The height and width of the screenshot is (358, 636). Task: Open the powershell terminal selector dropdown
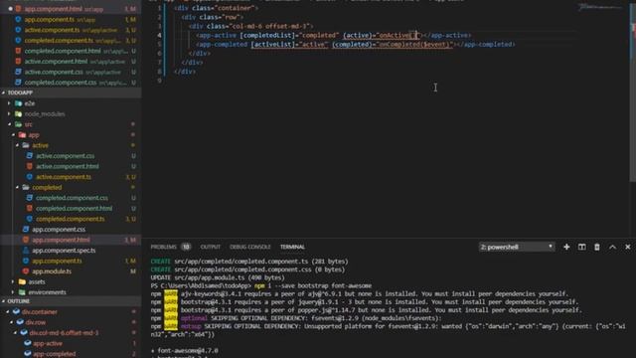point(517,247)
